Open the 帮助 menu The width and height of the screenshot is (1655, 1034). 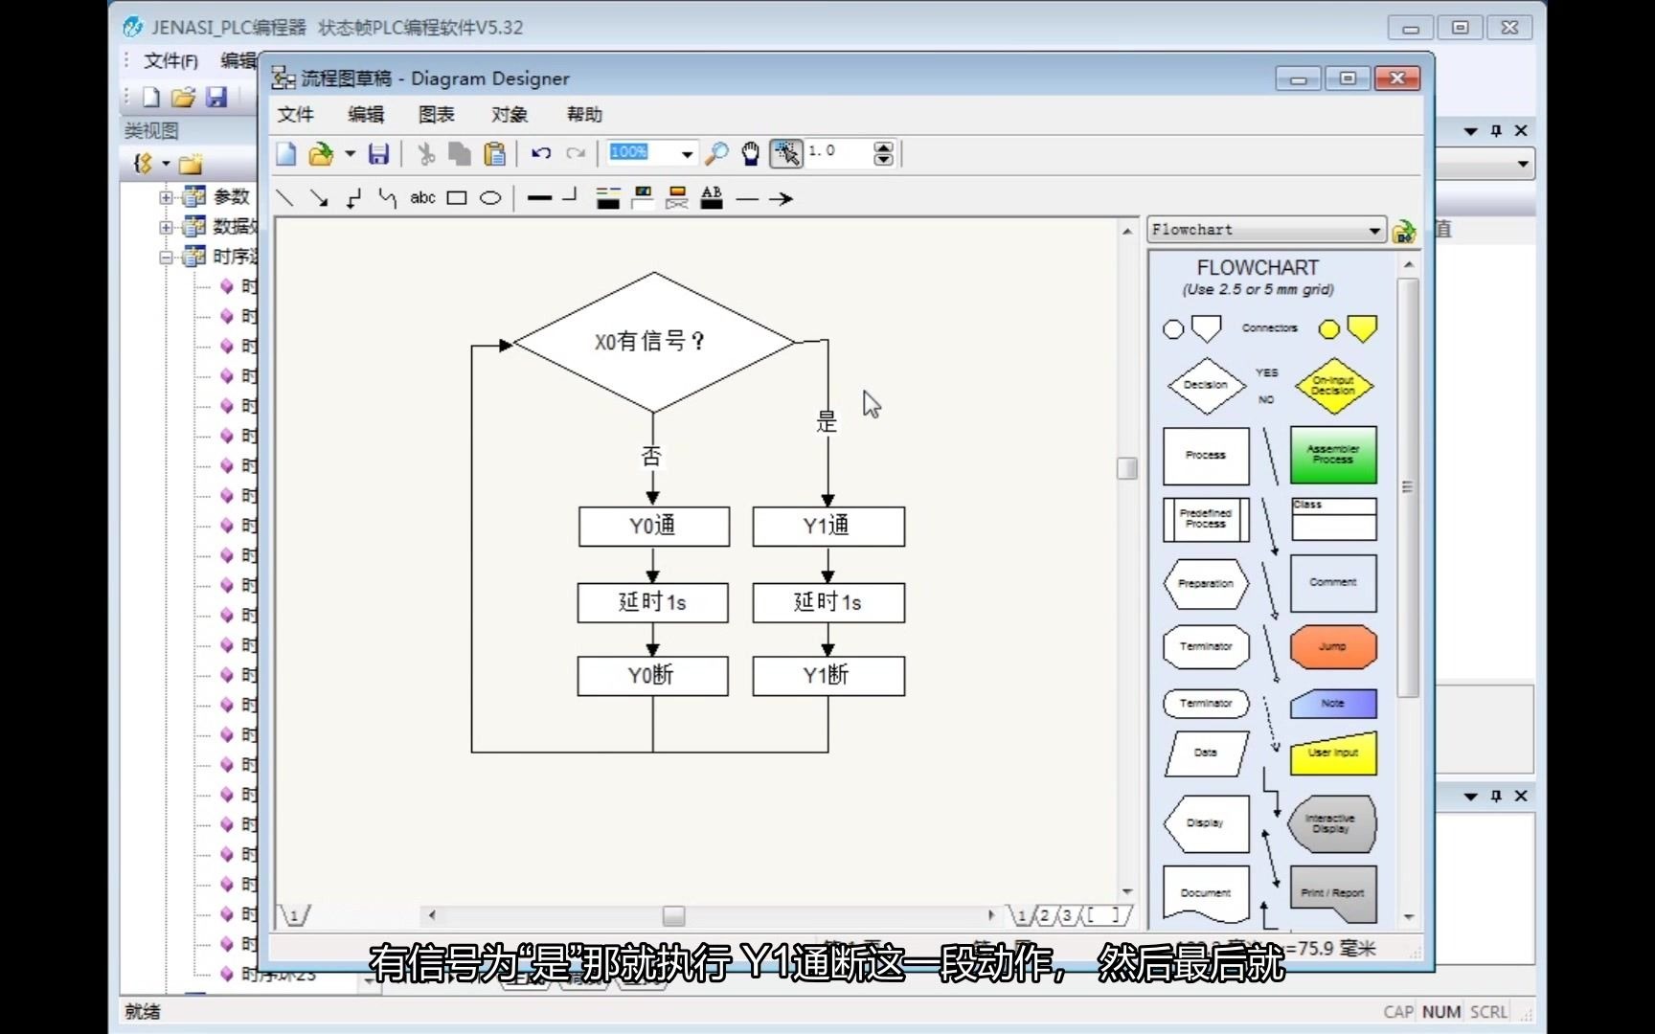coord(584,115)
